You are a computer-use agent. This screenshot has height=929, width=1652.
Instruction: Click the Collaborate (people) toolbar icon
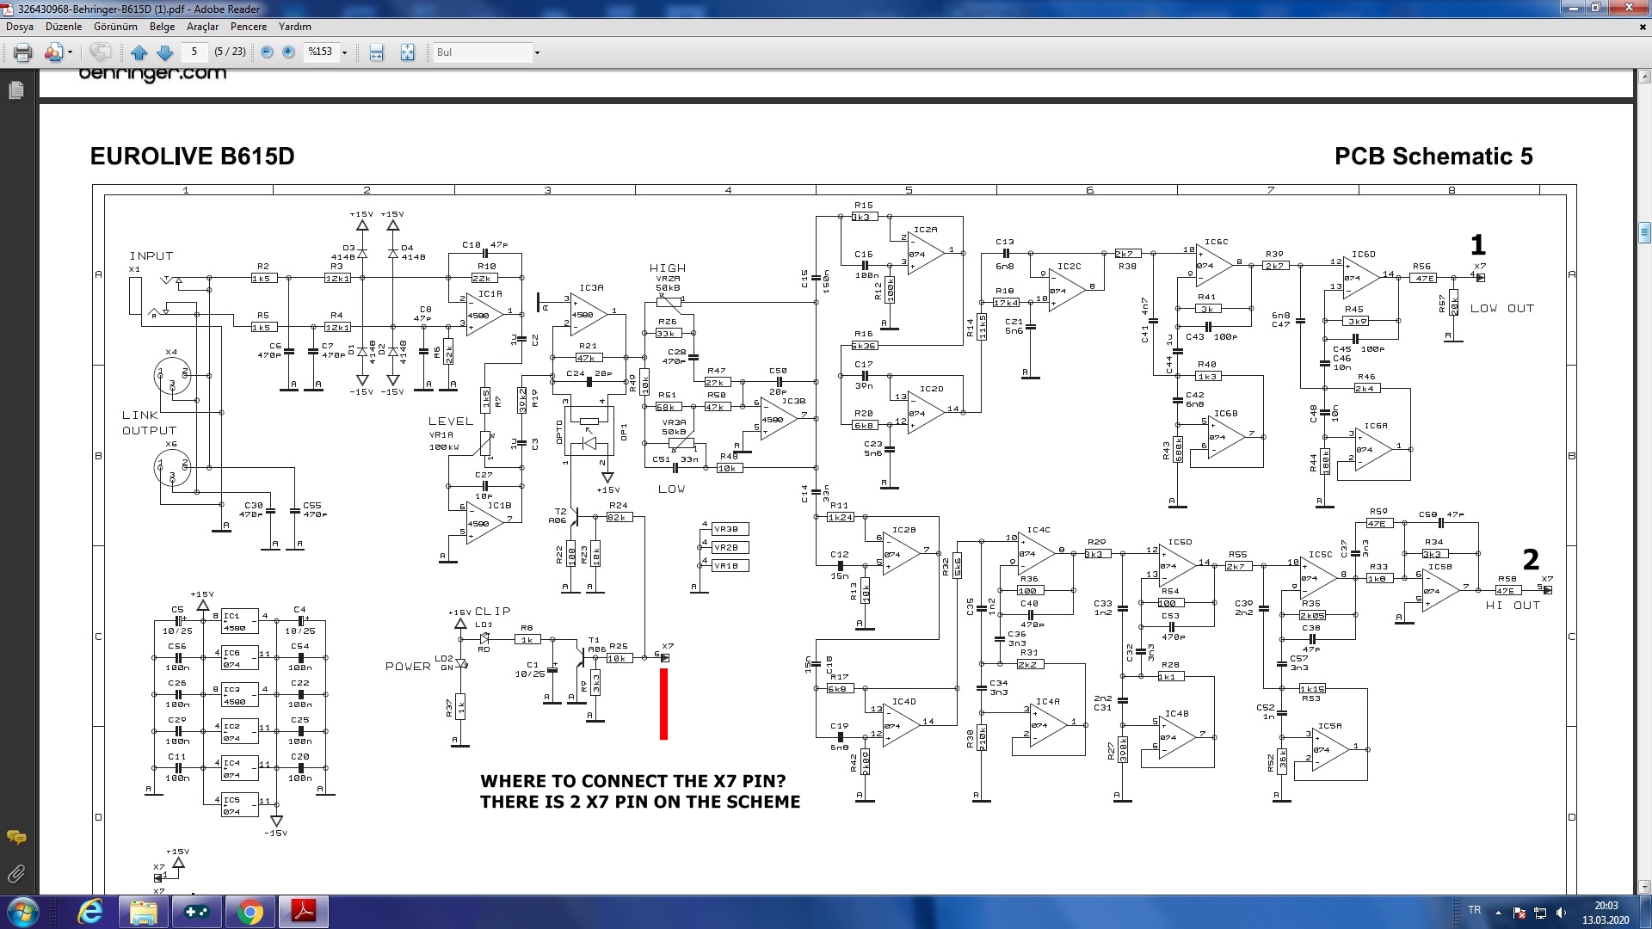coord(53,52)
